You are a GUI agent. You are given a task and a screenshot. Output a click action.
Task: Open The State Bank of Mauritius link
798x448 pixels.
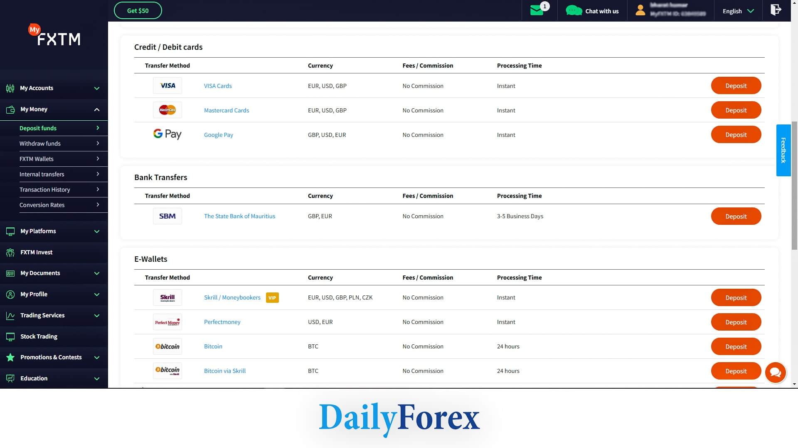(x=239, y=216)
